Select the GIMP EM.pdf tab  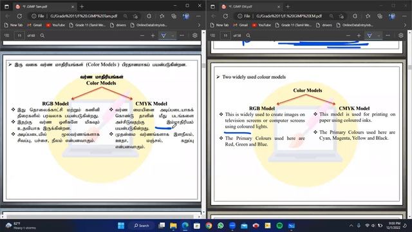(x=247, y=6)
